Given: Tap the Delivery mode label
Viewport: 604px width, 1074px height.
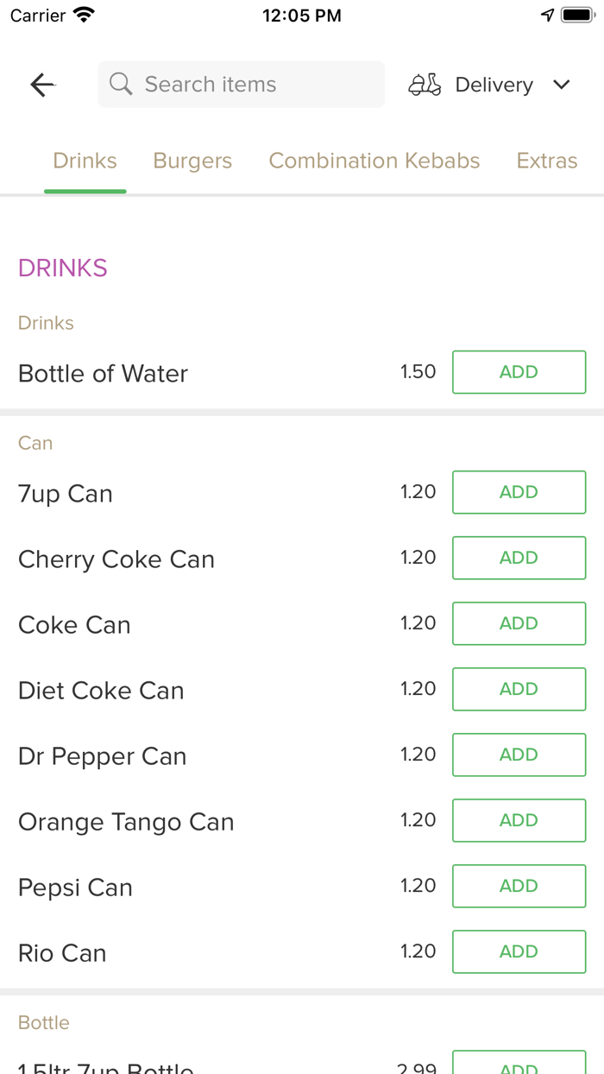Looking at the screenshot, I should click(x=494, y=85).
